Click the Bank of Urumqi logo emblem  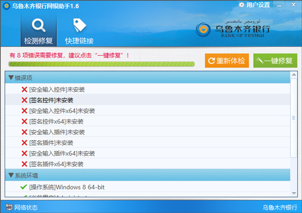[x=203, y=30]
